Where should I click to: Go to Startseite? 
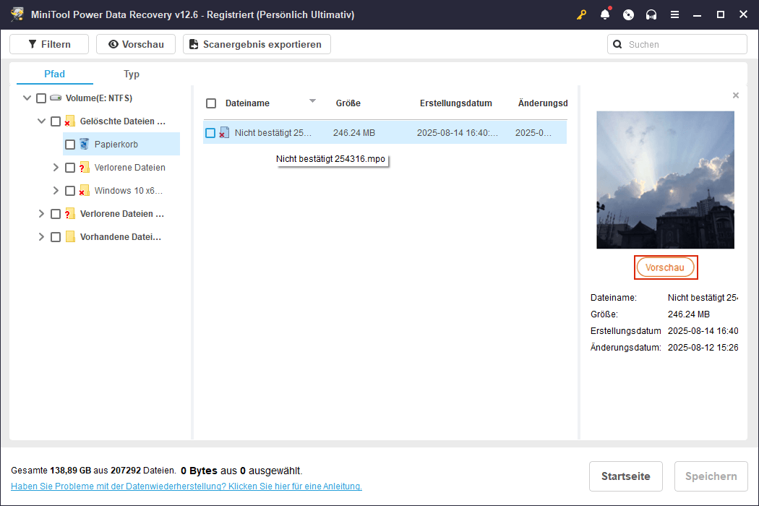[x=625, y=476]
